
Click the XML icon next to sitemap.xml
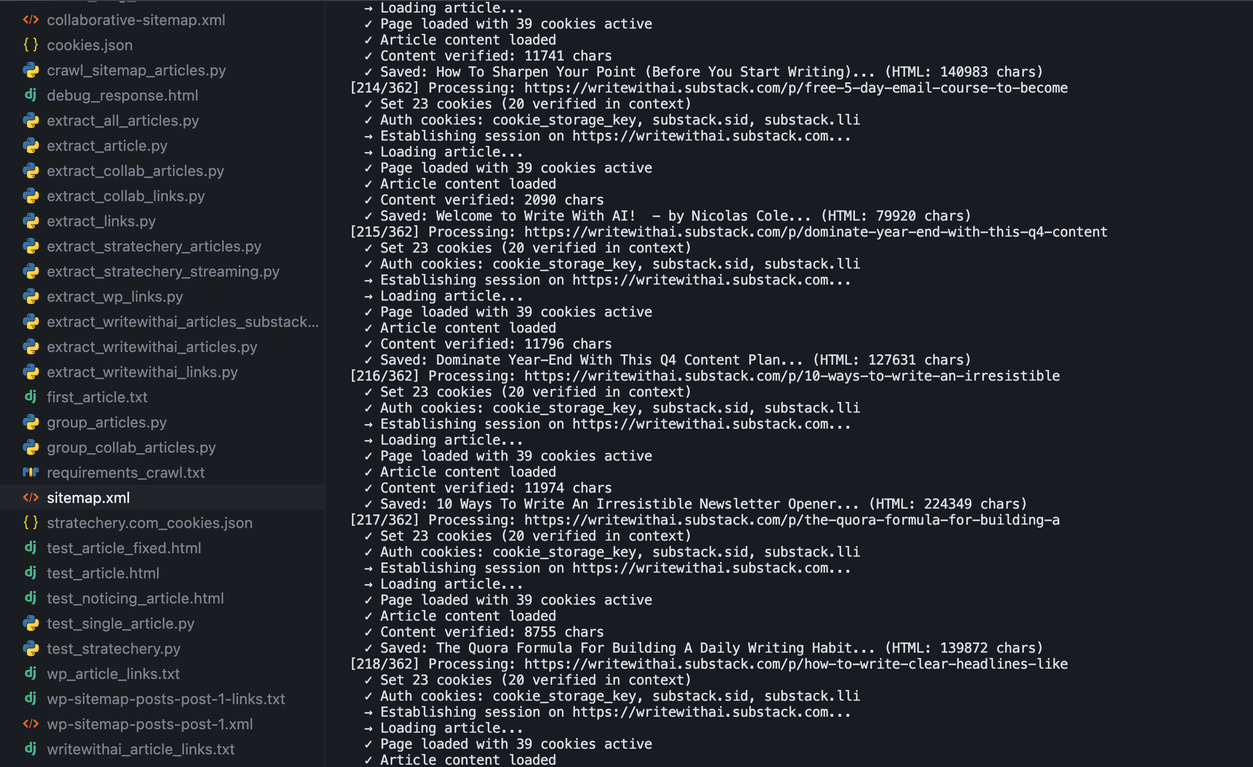tap(31, 498)
